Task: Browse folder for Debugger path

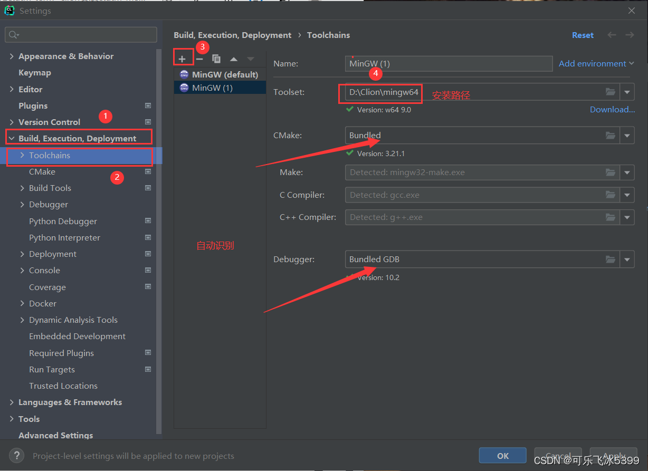Action: pyautogui.click(x=611, y=259)
